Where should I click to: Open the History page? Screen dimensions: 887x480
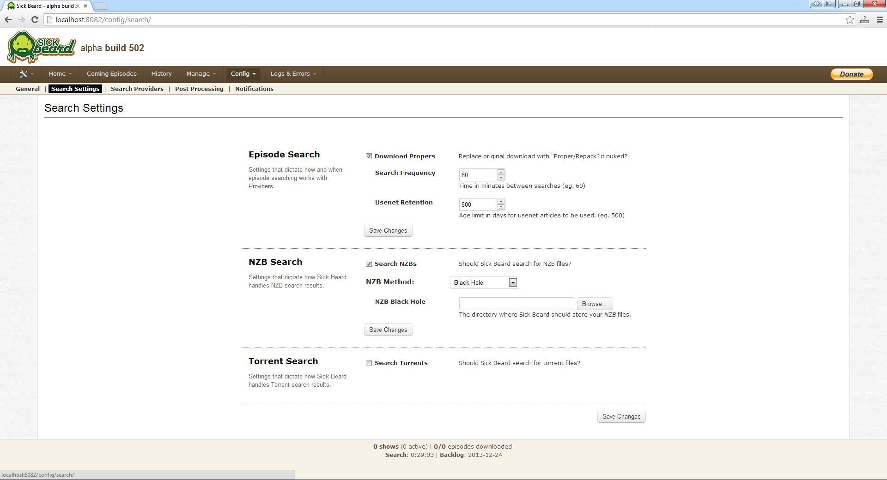tap(161, 74)
